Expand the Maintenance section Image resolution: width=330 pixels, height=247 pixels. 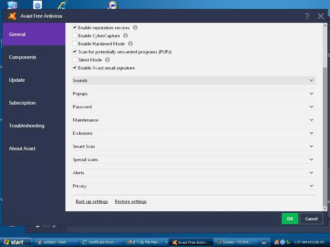[194, 120]
